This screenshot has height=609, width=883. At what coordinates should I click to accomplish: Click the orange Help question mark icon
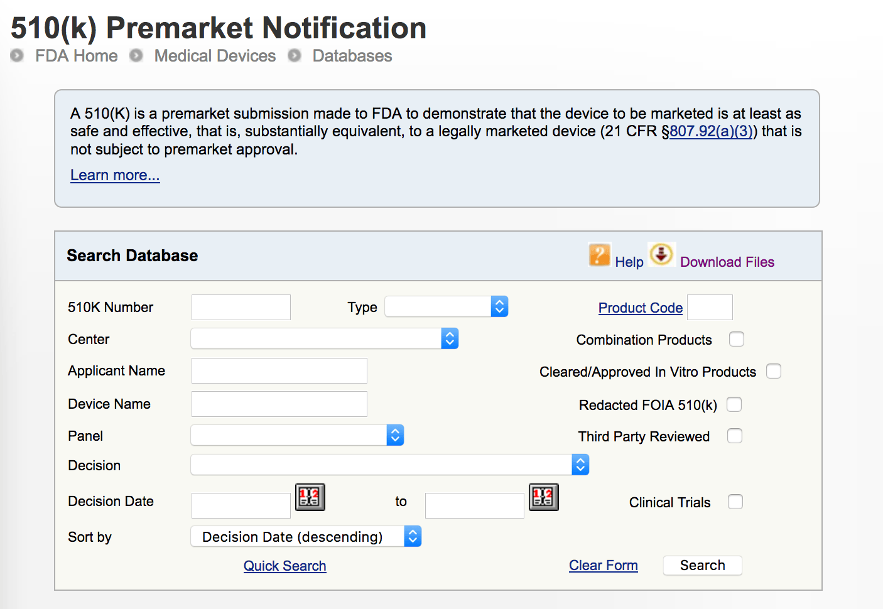pyautogui.click(x=599, y=255)
